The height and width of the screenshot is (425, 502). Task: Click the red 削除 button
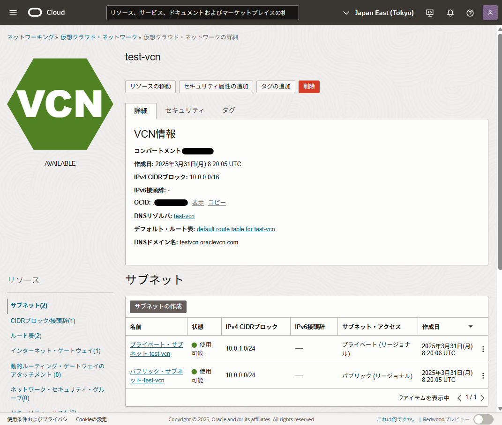(x=309, y=87)
